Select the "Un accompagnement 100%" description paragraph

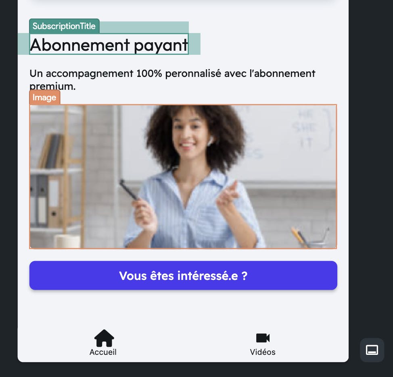click(x=172, y=80)
